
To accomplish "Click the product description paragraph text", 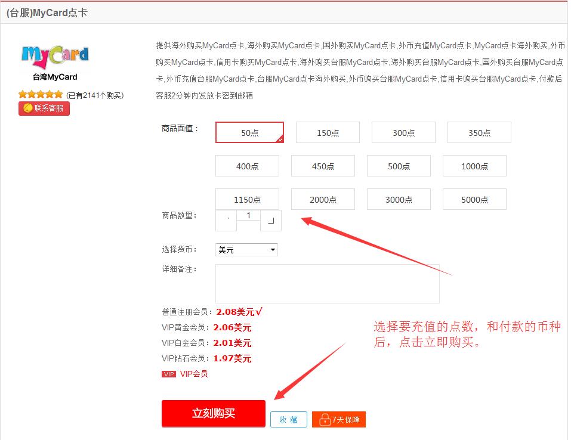I will tap(360, 70).
